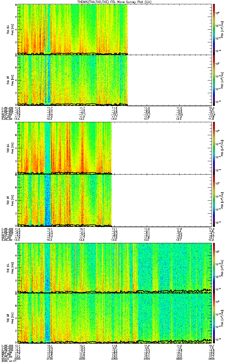This screenshot has width=226, height=363.
Task: Click the 0300 time tick label
Action: point(114,358)
